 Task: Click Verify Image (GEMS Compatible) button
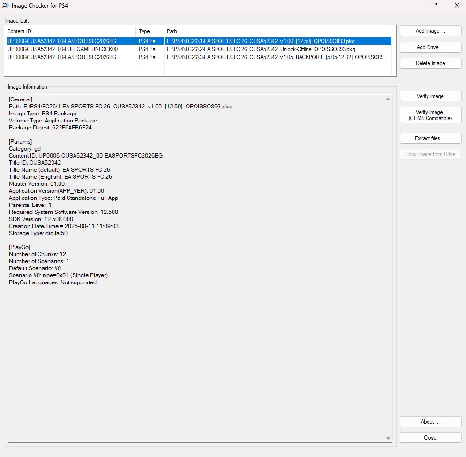click(x=430, y=115)
